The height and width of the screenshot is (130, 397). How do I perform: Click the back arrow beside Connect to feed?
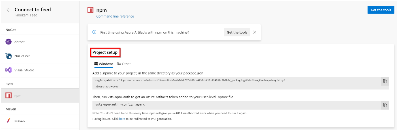8,10
